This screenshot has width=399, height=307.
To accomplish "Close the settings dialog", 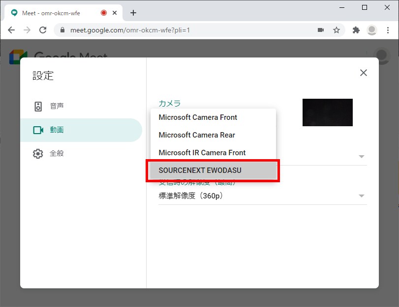I will pyautogui.click(x=364, y=73).
